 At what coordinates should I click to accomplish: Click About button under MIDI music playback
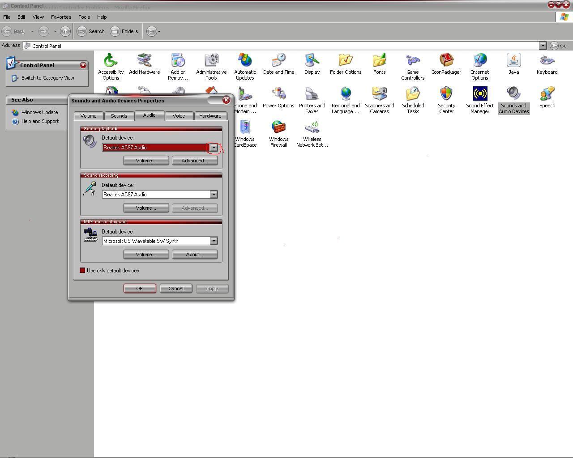[195, 254]
